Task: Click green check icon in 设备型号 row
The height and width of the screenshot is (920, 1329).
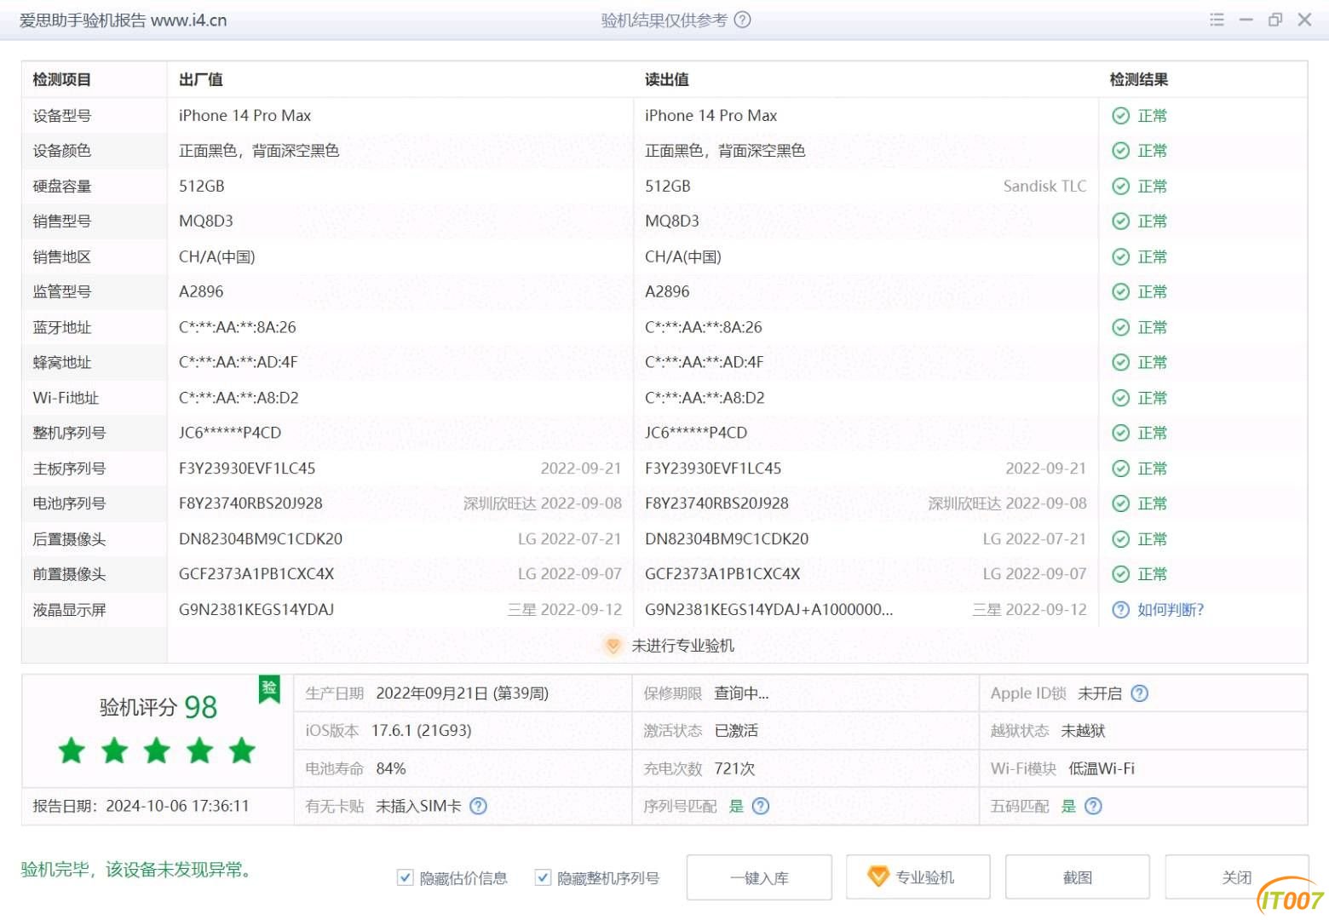Action: 1121,116
